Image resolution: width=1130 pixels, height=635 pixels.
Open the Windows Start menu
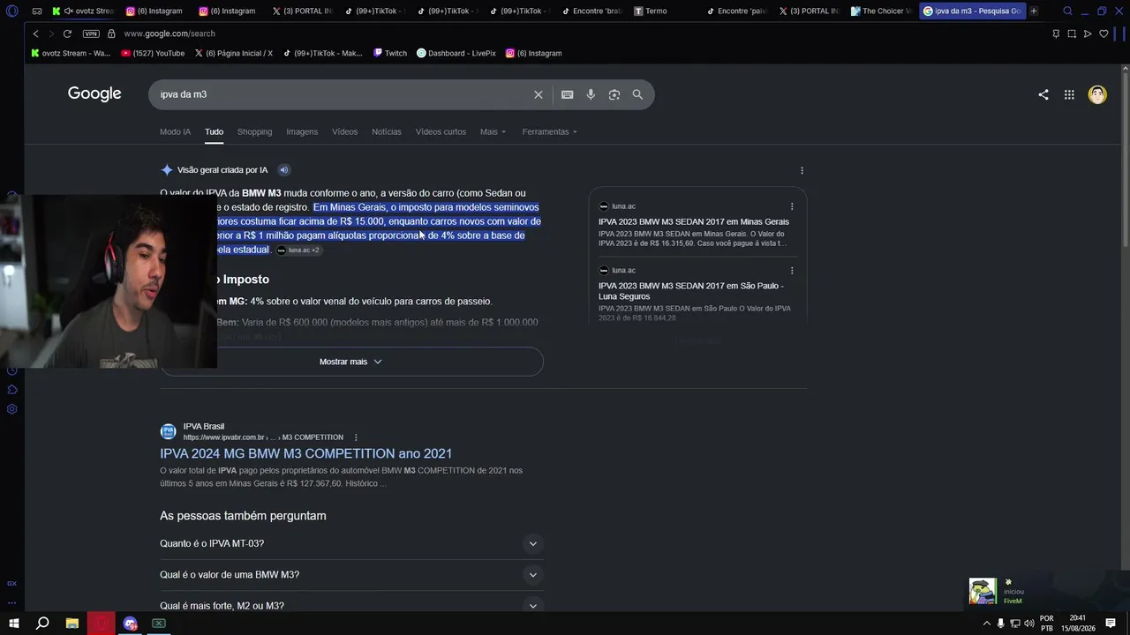tap(13, 624)
